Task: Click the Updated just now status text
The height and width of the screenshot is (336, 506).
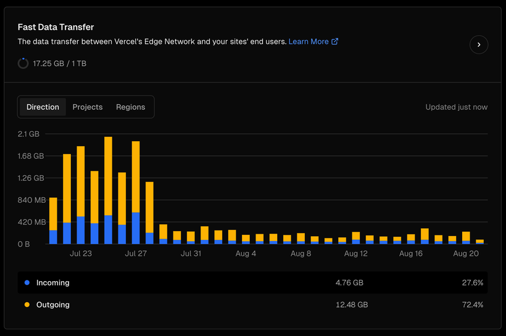Action: [456, 107]
